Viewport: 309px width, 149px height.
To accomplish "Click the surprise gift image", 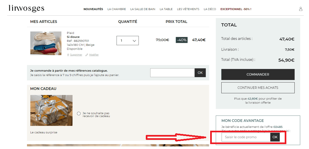I will [51, 110].
